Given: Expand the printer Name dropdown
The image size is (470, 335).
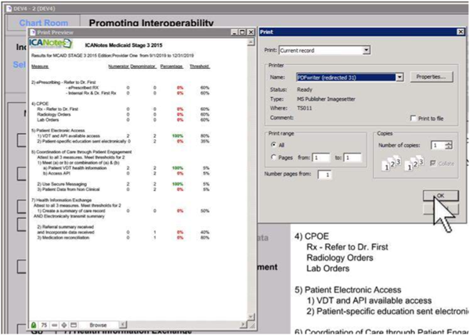Looking at the screenshot, I should click(399, 77).
